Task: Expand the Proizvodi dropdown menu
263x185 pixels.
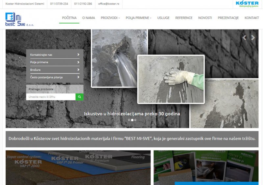Action: tap(110, 18)
